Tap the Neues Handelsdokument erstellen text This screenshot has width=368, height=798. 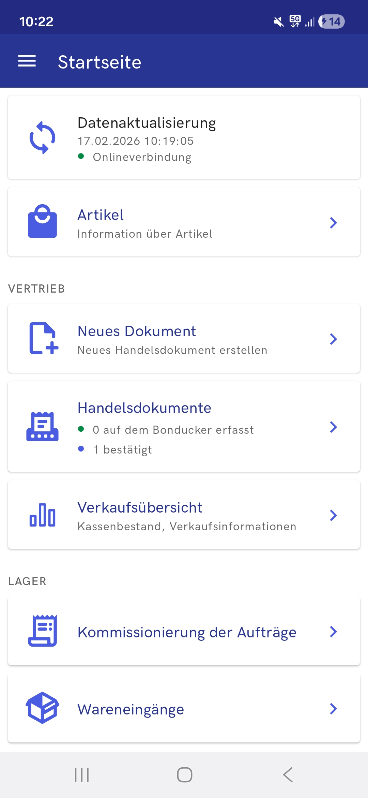coord(172,350)
